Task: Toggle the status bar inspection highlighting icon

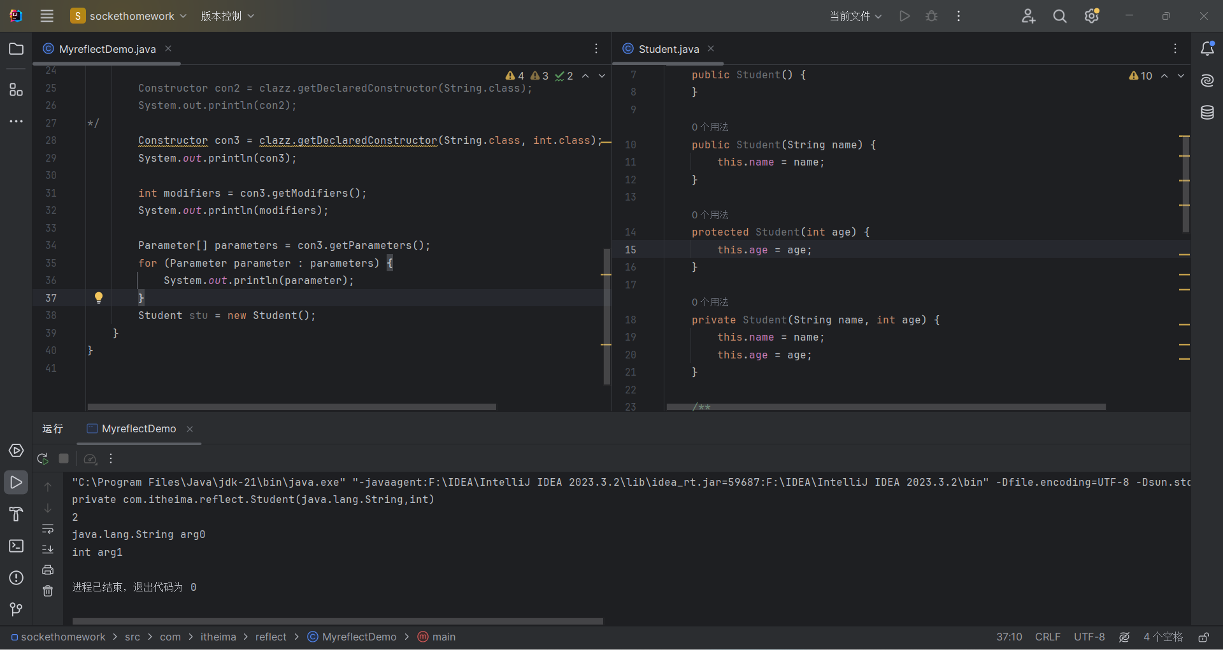Action: pyautogui.click(x=1124, y=637)
